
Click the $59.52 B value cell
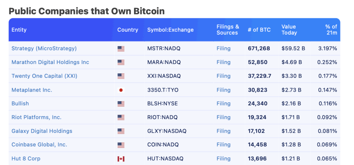293,48
